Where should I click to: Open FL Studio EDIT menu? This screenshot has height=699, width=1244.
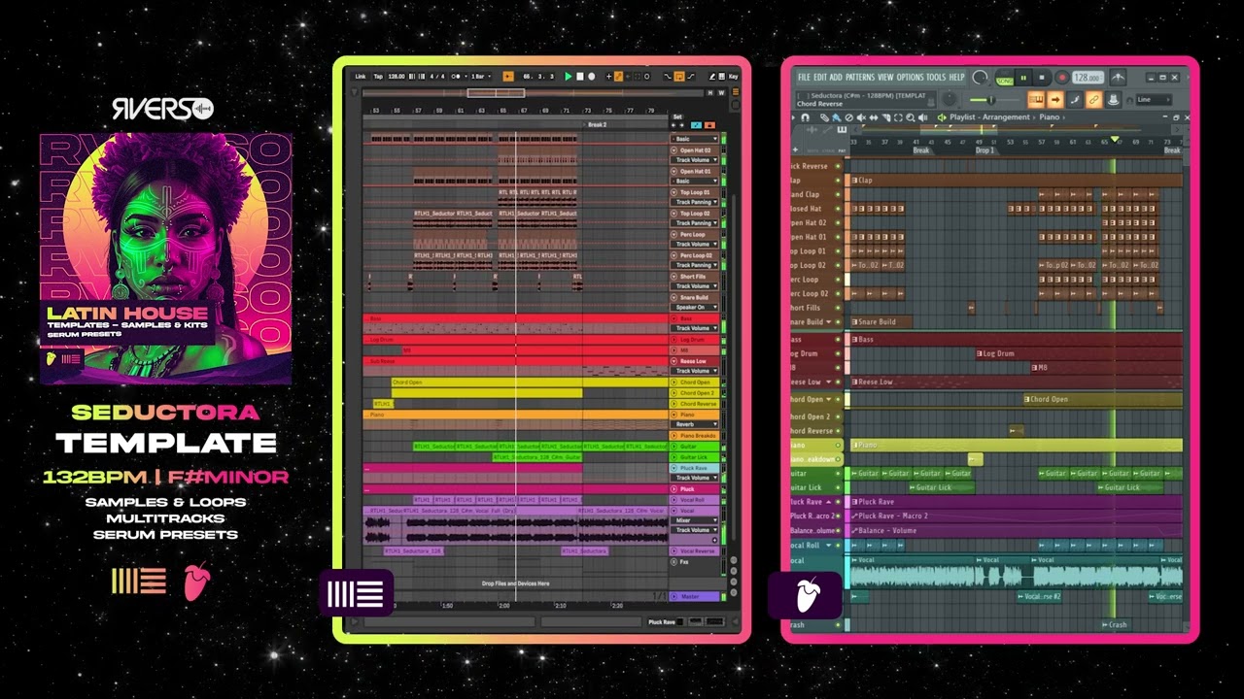(820, 77)
